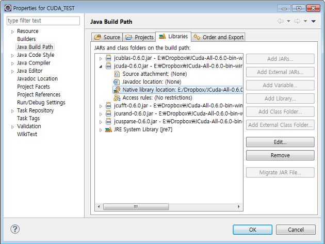Expand the Java Compiler category

[12, 63]
